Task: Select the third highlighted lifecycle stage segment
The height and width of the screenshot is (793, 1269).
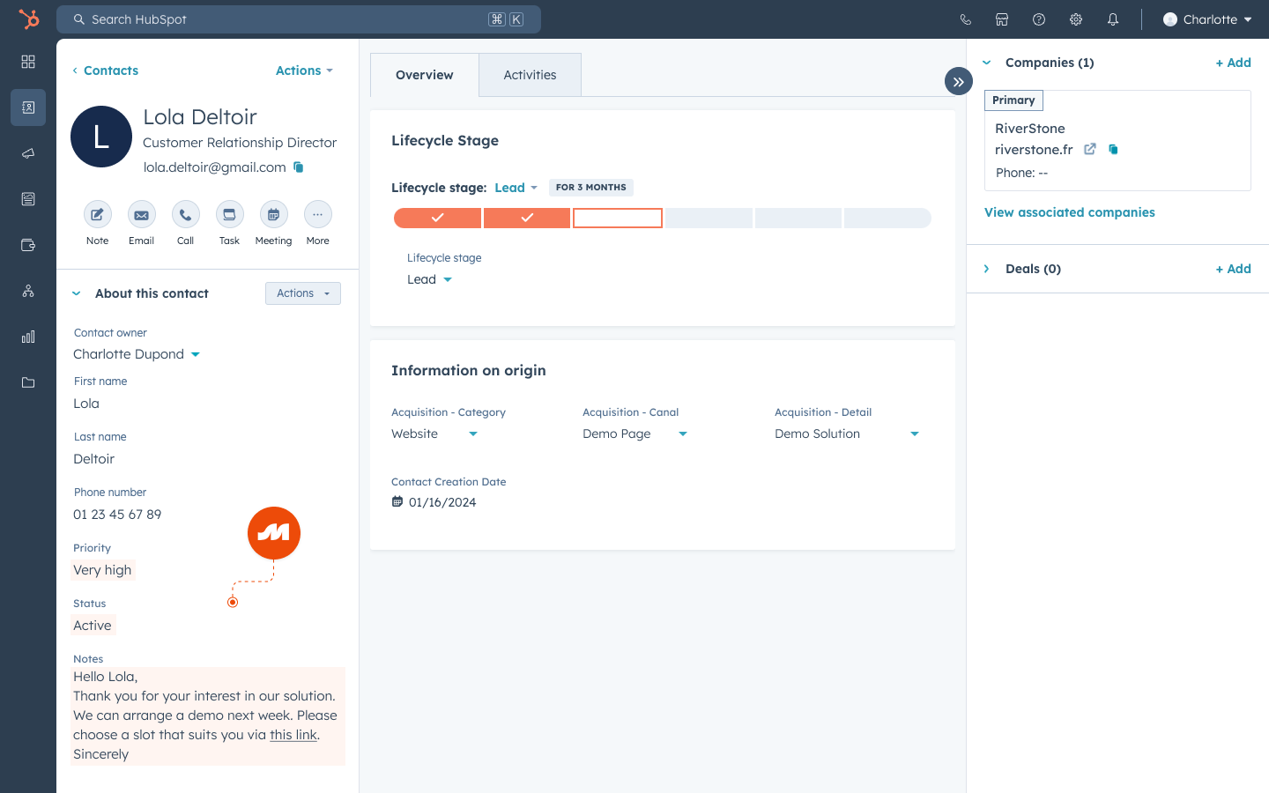Action: 618,218
